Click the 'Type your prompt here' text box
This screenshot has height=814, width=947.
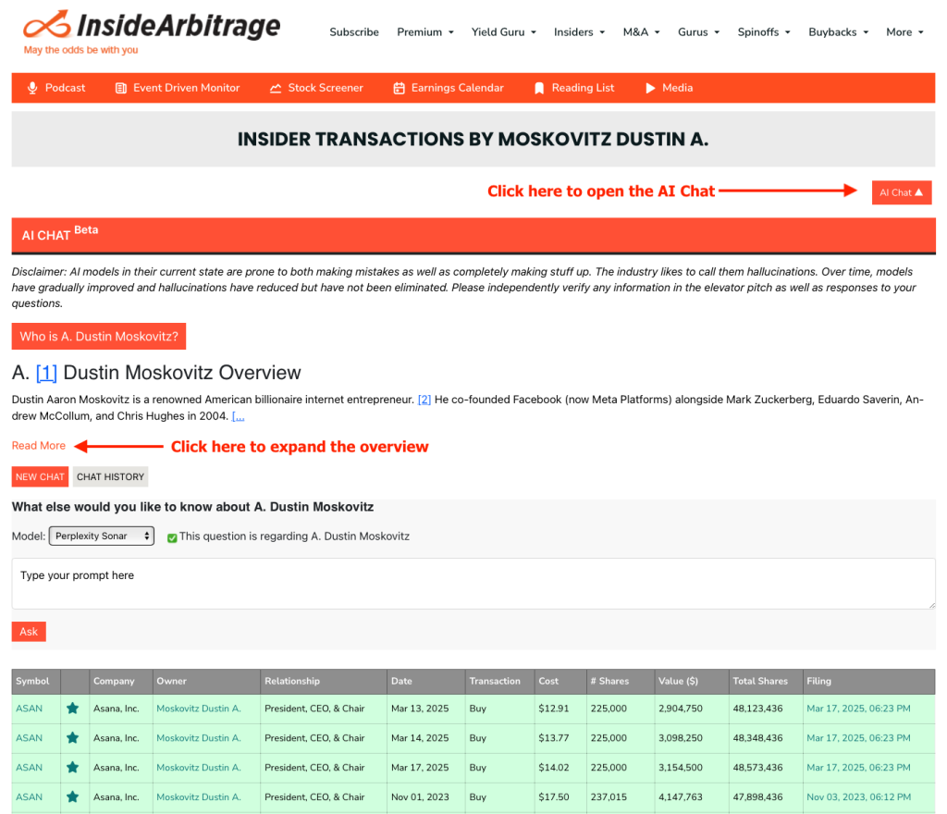point(473,583)
